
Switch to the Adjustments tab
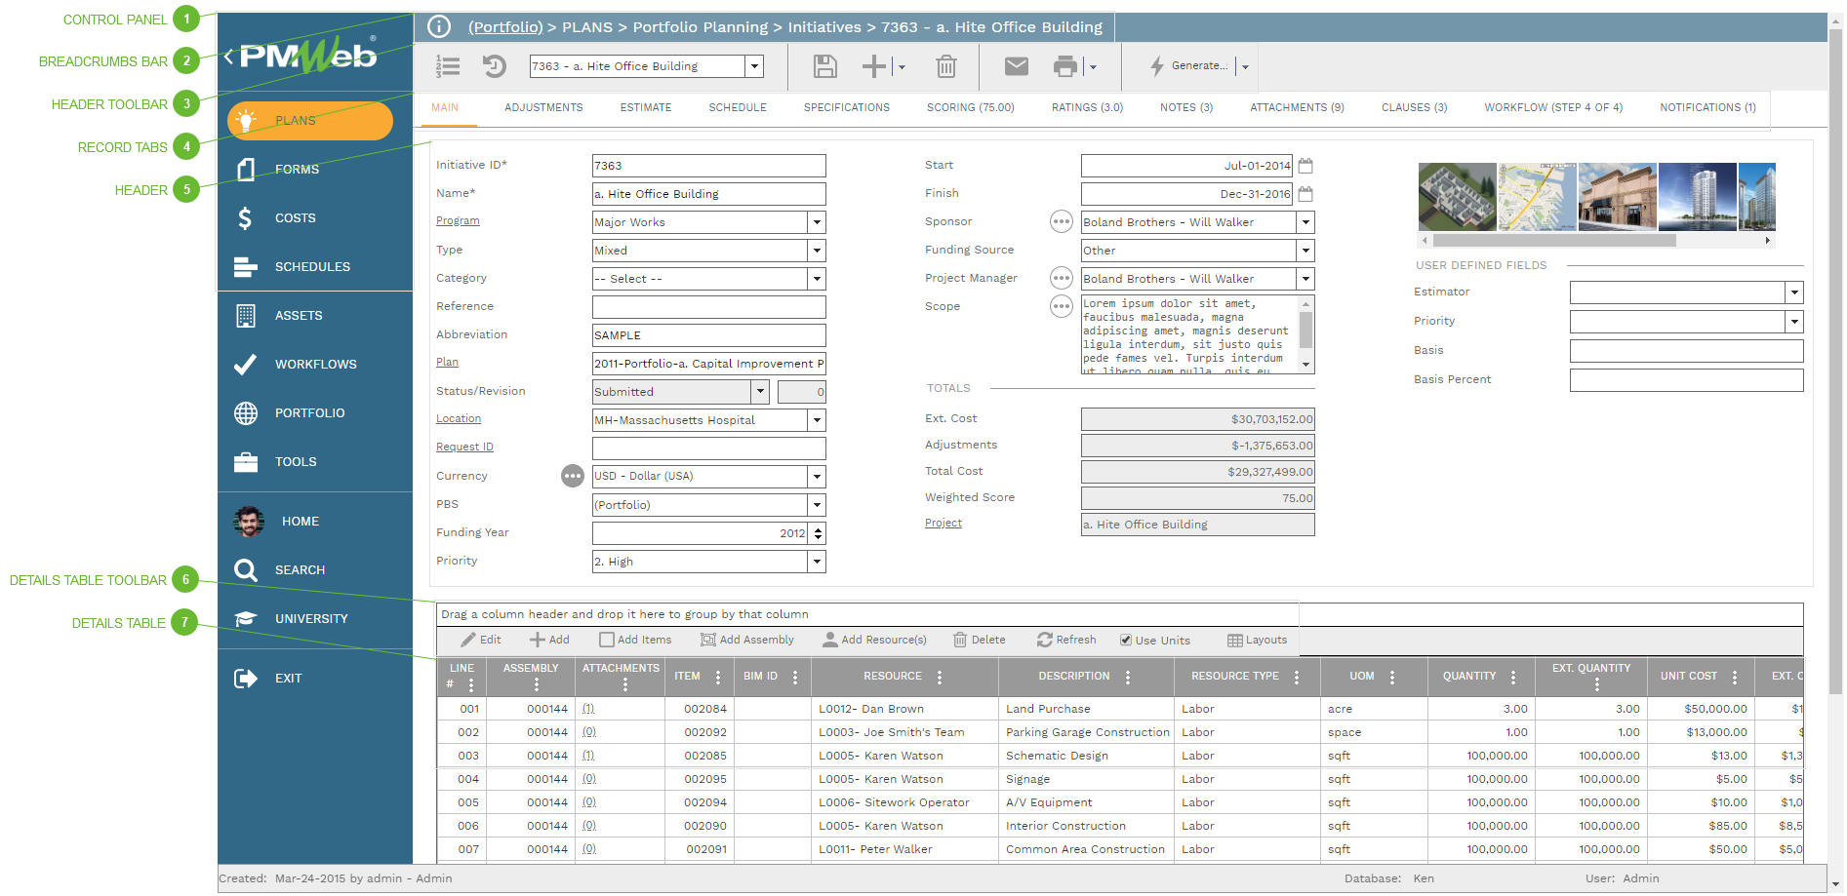[543, 108]
